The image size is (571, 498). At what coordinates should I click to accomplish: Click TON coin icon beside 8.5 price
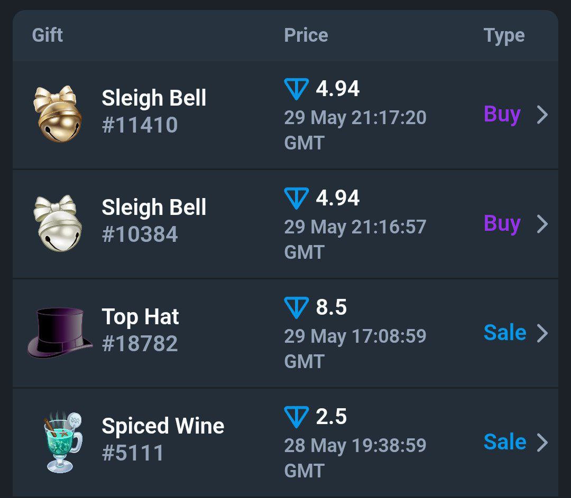296,307
